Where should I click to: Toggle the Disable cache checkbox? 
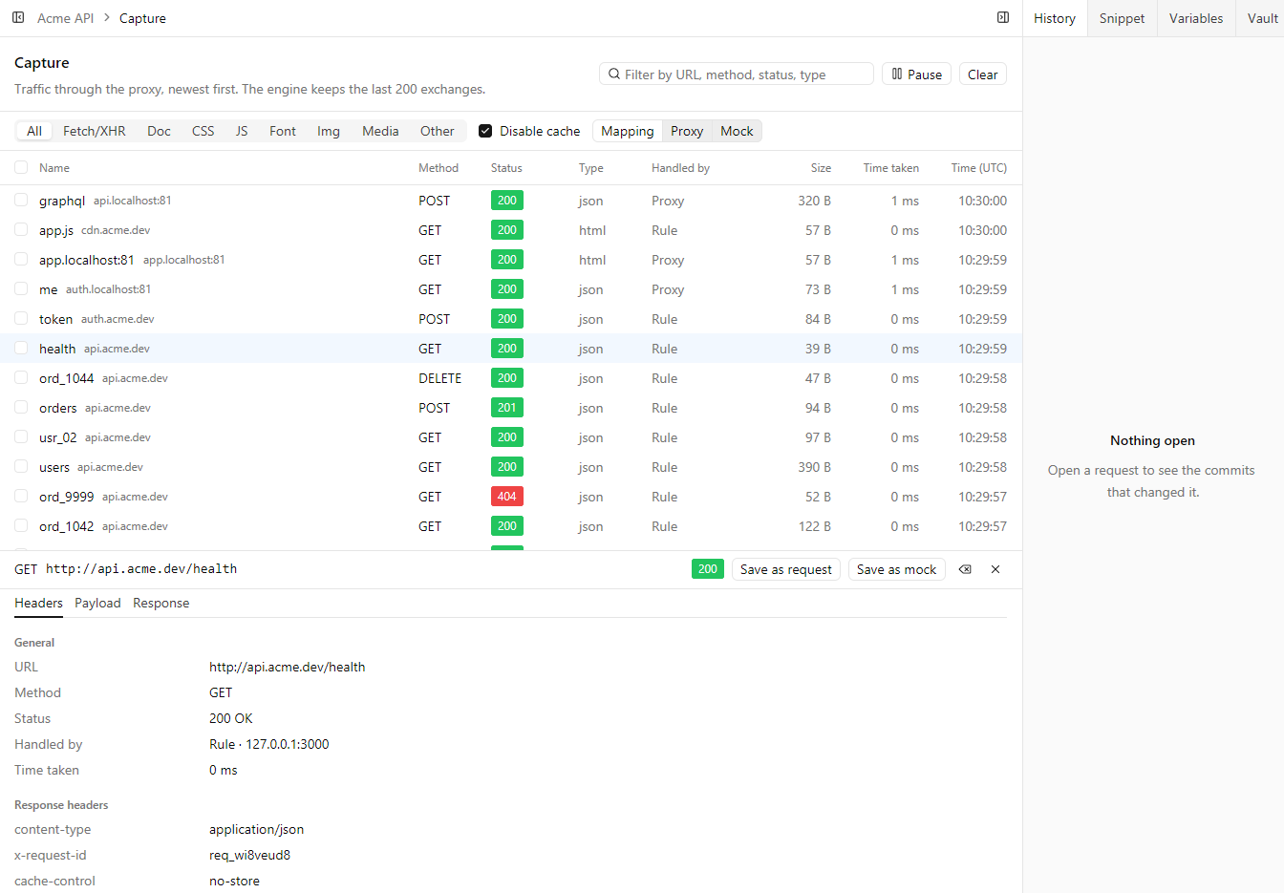pyautogui.click(x=485, y=131)
